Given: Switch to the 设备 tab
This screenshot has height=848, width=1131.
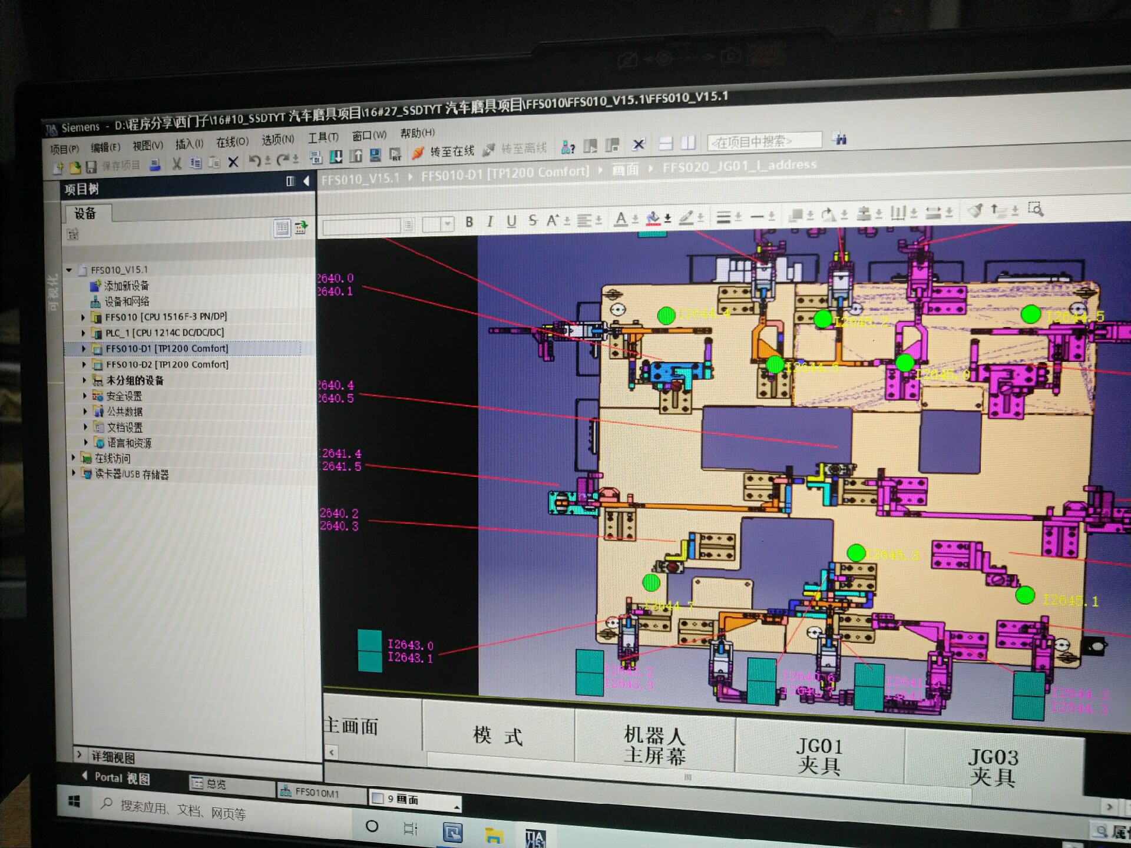Looking at the screenshot, I should click(x=85, y=213).
